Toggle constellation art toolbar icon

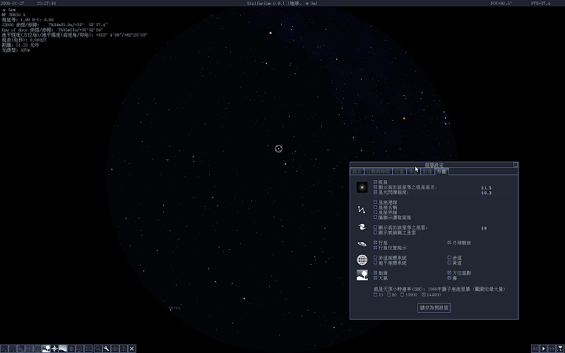click(21, 349)
